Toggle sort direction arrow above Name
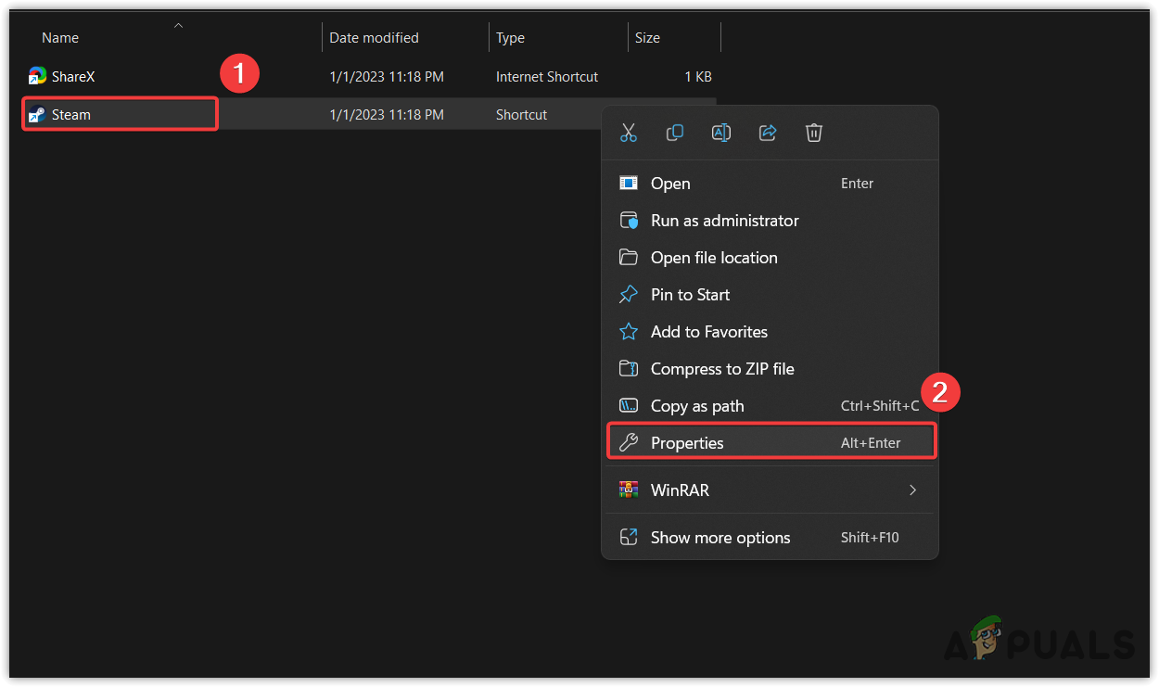Viewport: 1159px width, 687px height. (178, 26)
